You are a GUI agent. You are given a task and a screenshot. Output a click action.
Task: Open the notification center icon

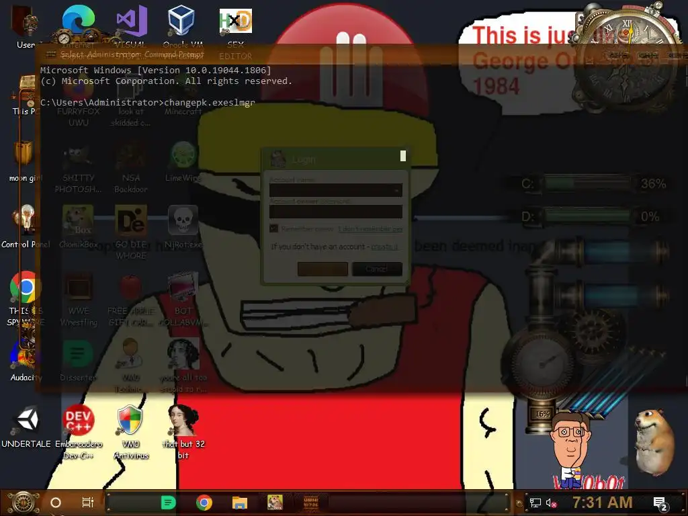[x=660, y=503]
